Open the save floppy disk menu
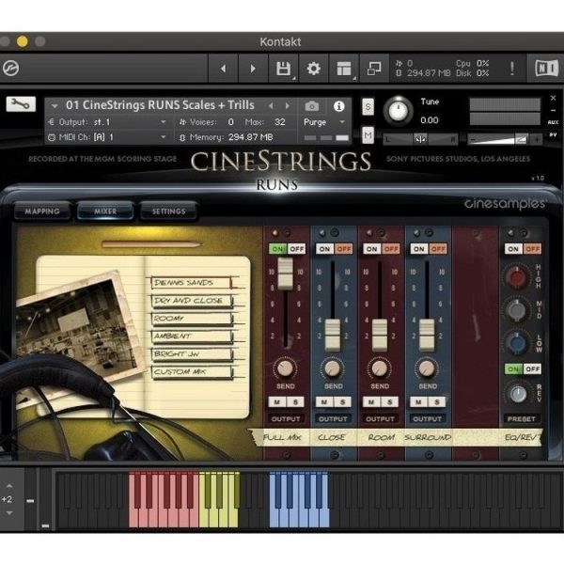Viewport: 564px width, 564px height. (x=284, y=68)
